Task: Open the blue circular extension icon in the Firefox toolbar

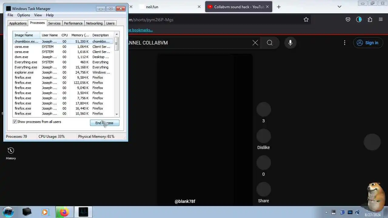Action: click(359, 20)
